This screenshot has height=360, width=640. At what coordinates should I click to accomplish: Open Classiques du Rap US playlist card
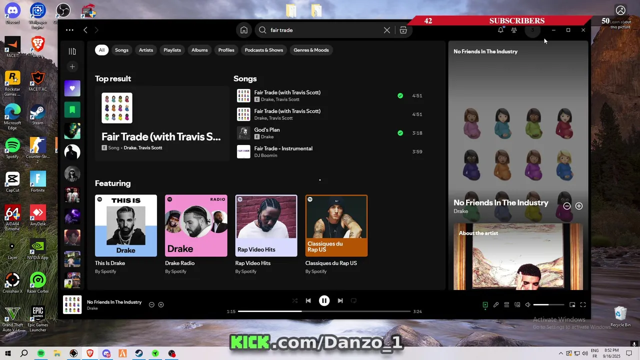point(336,235)
